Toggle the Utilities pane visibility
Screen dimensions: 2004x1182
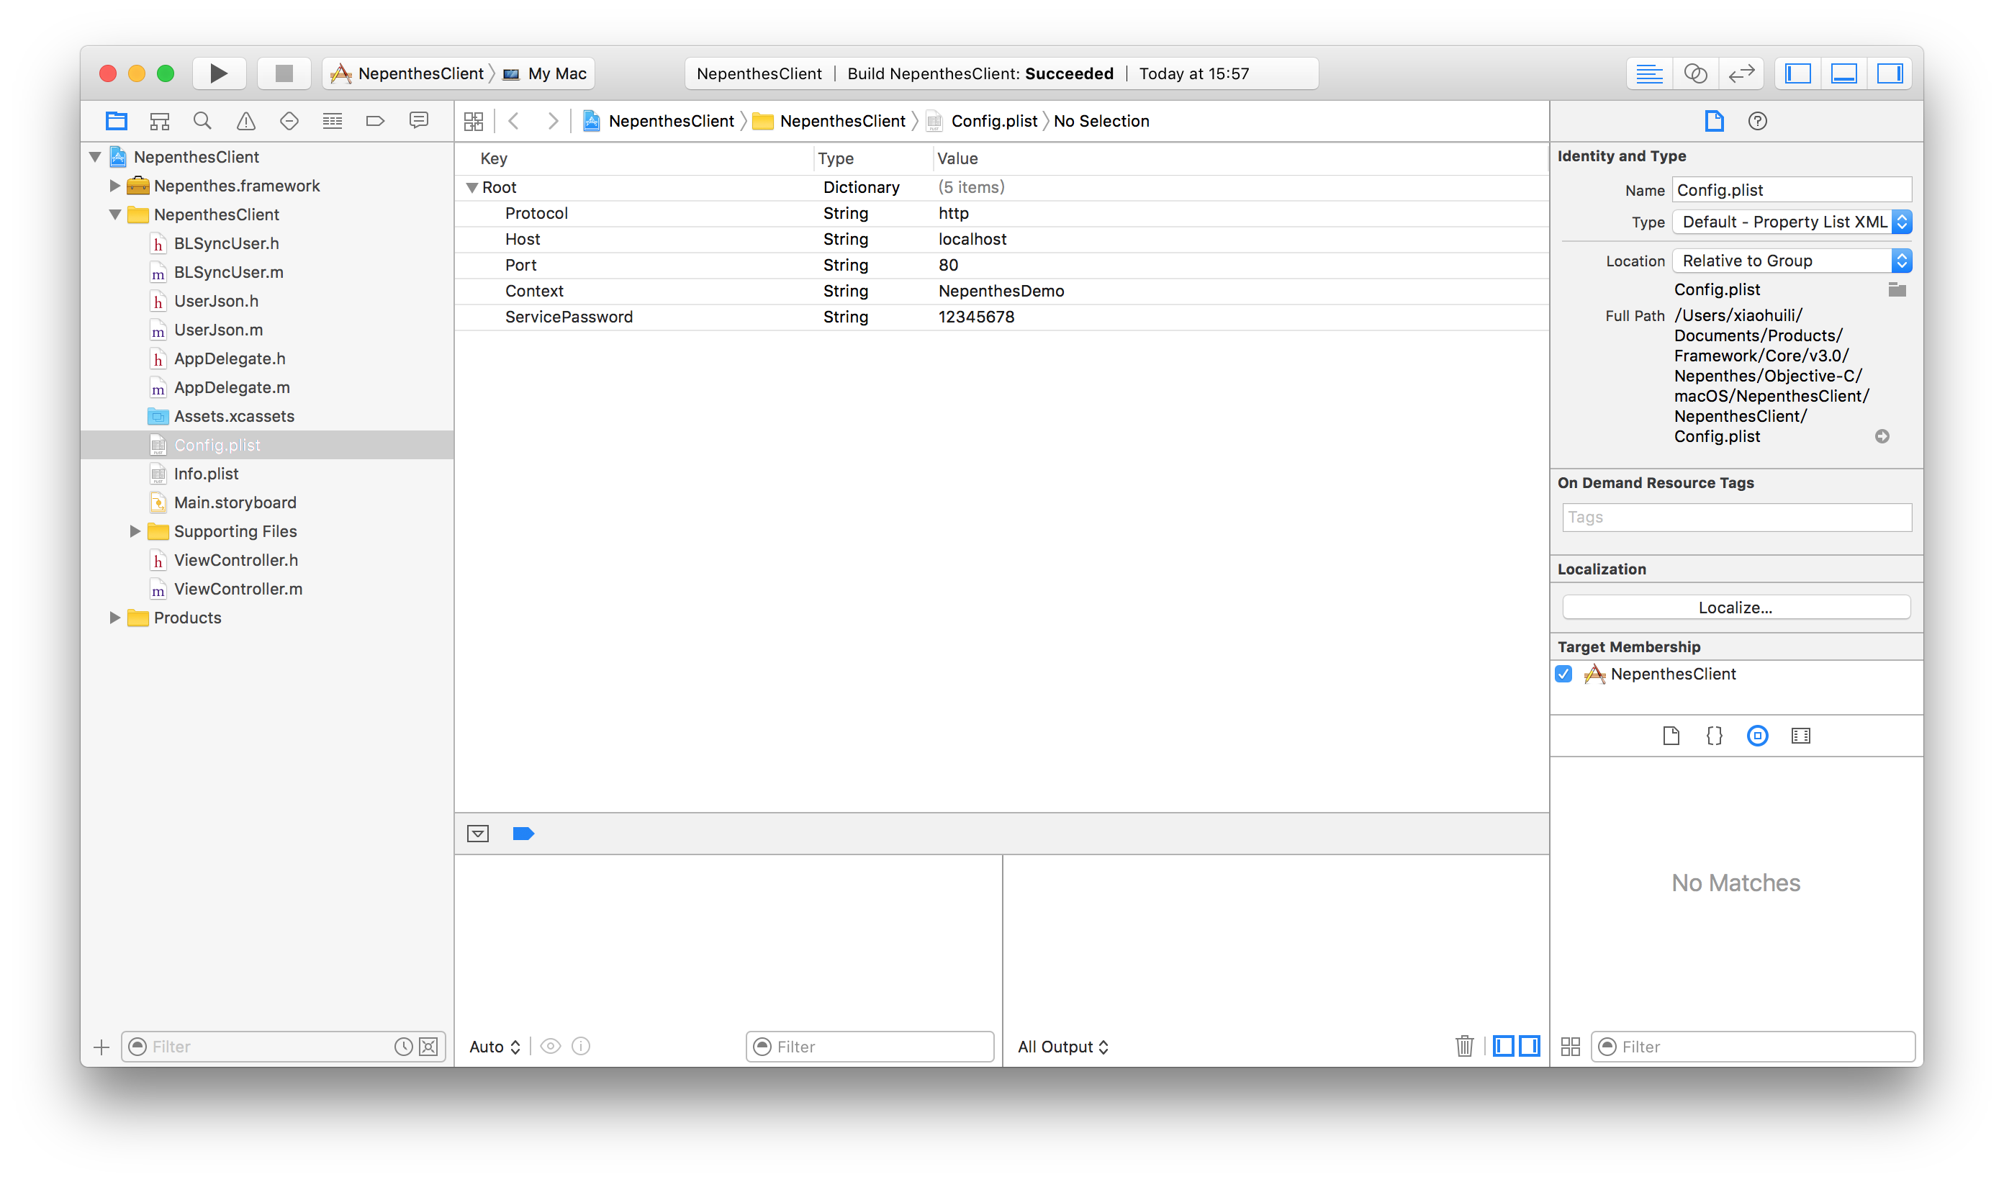(1890, 73)
